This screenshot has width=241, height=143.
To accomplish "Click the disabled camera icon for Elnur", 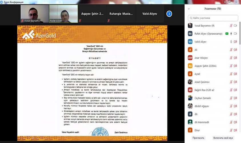I will 236,130.
